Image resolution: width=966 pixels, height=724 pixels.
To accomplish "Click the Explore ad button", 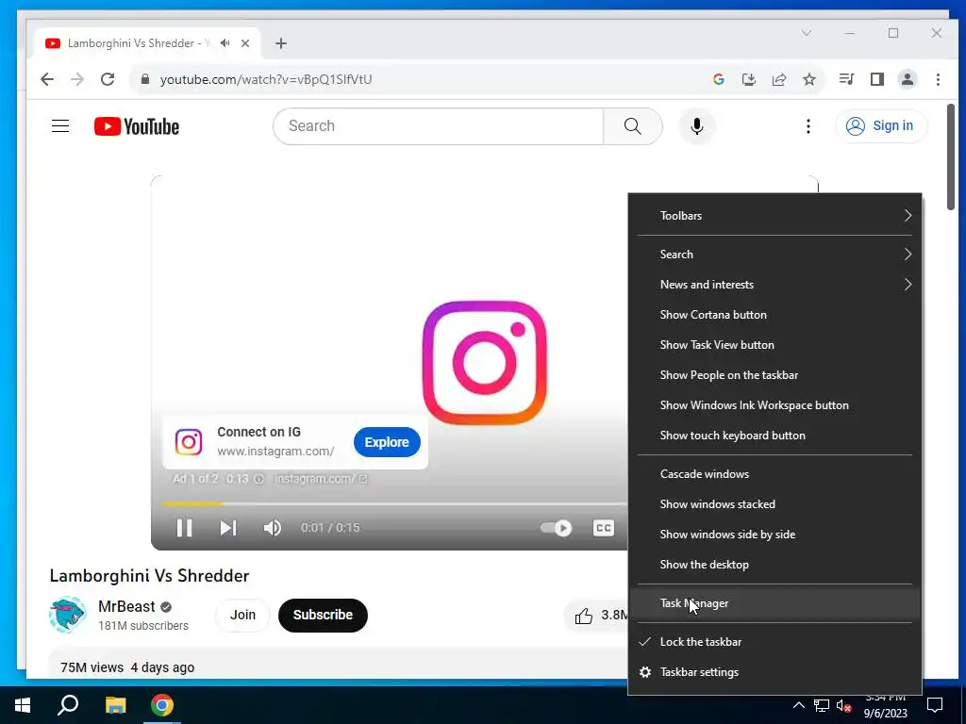I will (387, 442).
